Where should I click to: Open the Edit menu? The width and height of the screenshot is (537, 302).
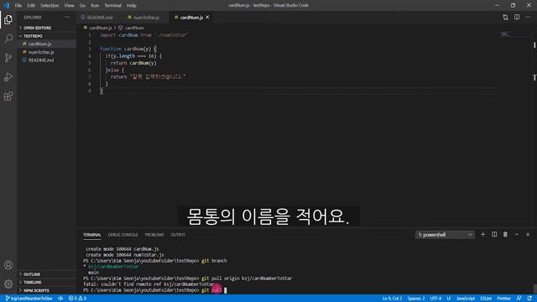point(31,6)
